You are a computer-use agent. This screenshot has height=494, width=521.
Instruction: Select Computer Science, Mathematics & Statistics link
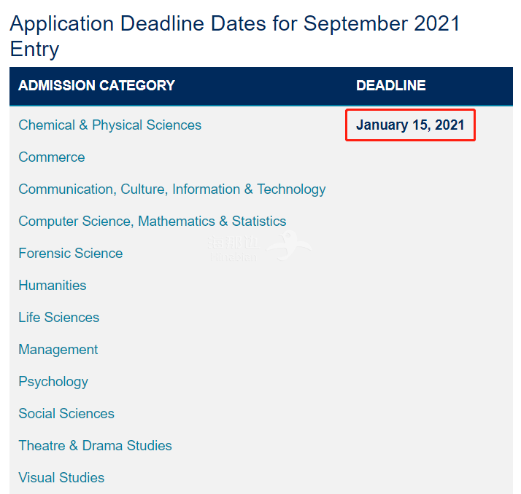coord(152,221)
